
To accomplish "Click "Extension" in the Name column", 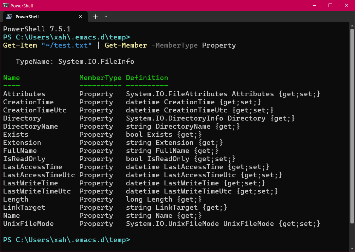I will tap(22, 142).
